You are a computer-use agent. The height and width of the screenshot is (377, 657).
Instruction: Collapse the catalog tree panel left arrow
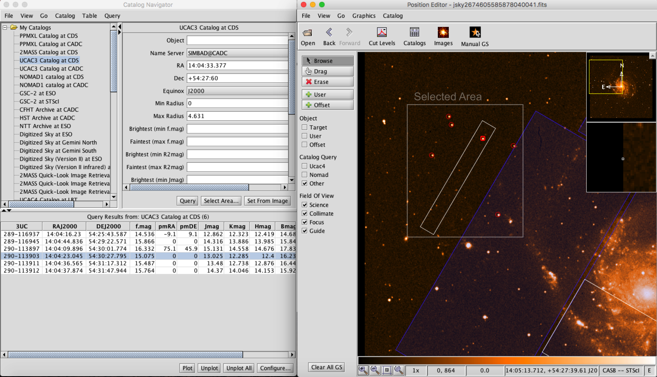120,27
